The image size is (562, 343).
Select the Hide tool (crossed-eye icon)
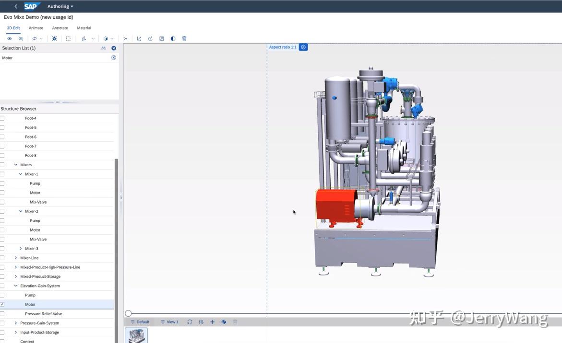pos(21,38)
